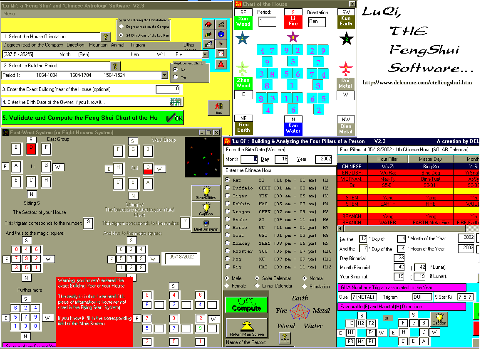Click the Exact Building Year input field

pos(168,89)
